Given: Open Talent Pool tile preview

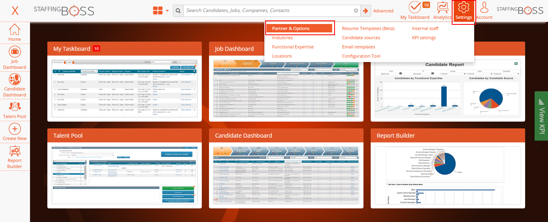Looking at the screenshot, I should click(x=124, y=174).
